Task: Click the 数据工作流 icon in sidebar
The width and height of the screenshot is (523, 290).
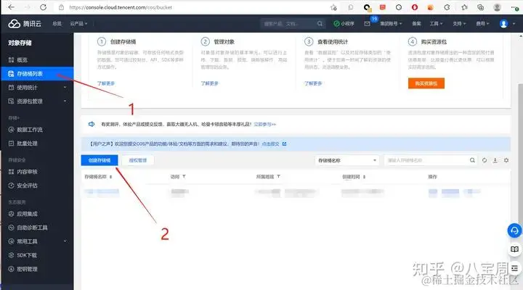Action: 11,130
